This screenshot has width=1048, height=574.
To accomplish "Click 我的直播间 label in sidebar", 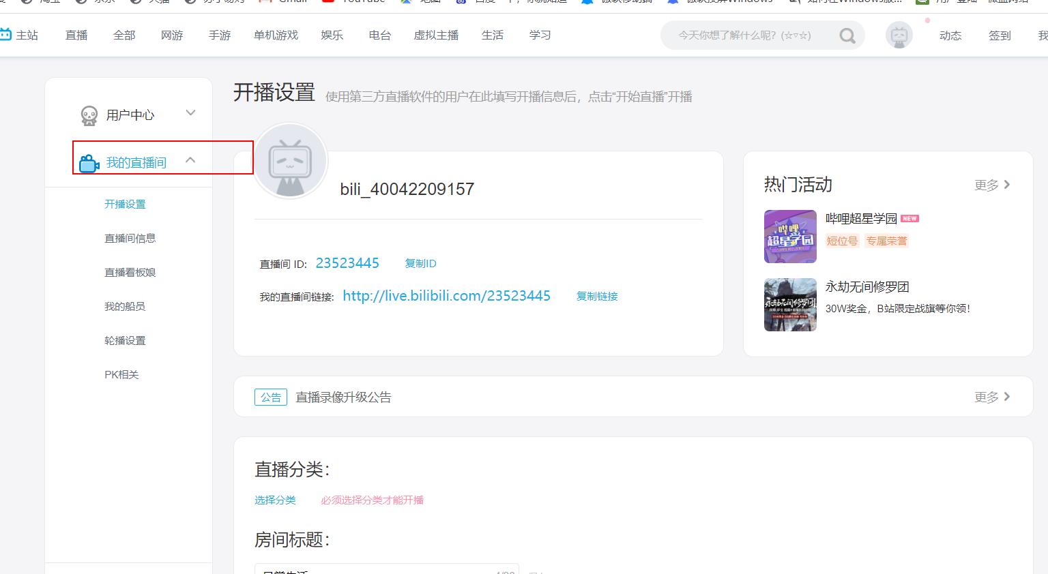I will coord(136,163).
